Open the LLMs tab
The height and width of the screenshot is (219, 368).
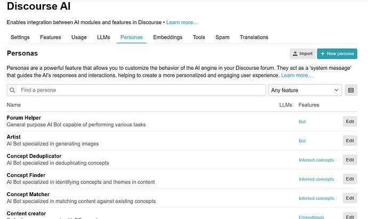point(103,37)
